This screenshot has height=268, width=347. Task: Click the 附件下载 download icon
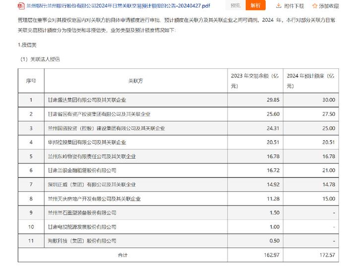[x=279, y=6]
